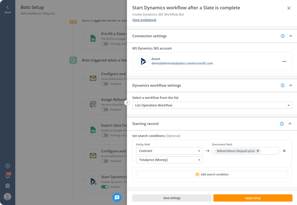The image size is (297, 205).
Task: Click the Refund/Return Request subtitle
Action: 38,14
